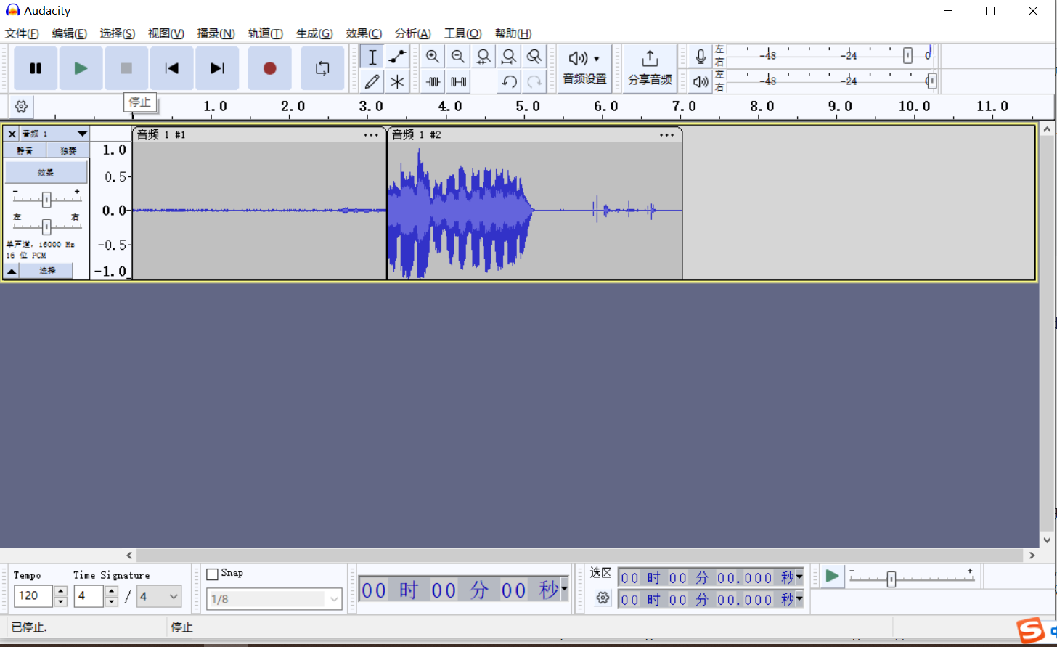Trim audio outside selection
The height and width of the screenshot is (647, 1057).
coord(433,82)
